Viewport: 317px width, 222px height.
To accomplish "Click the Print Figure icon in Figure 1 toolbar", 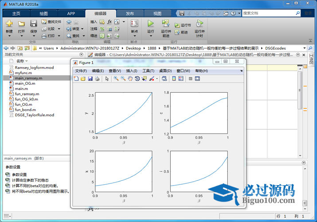I will tap(97, 79).
